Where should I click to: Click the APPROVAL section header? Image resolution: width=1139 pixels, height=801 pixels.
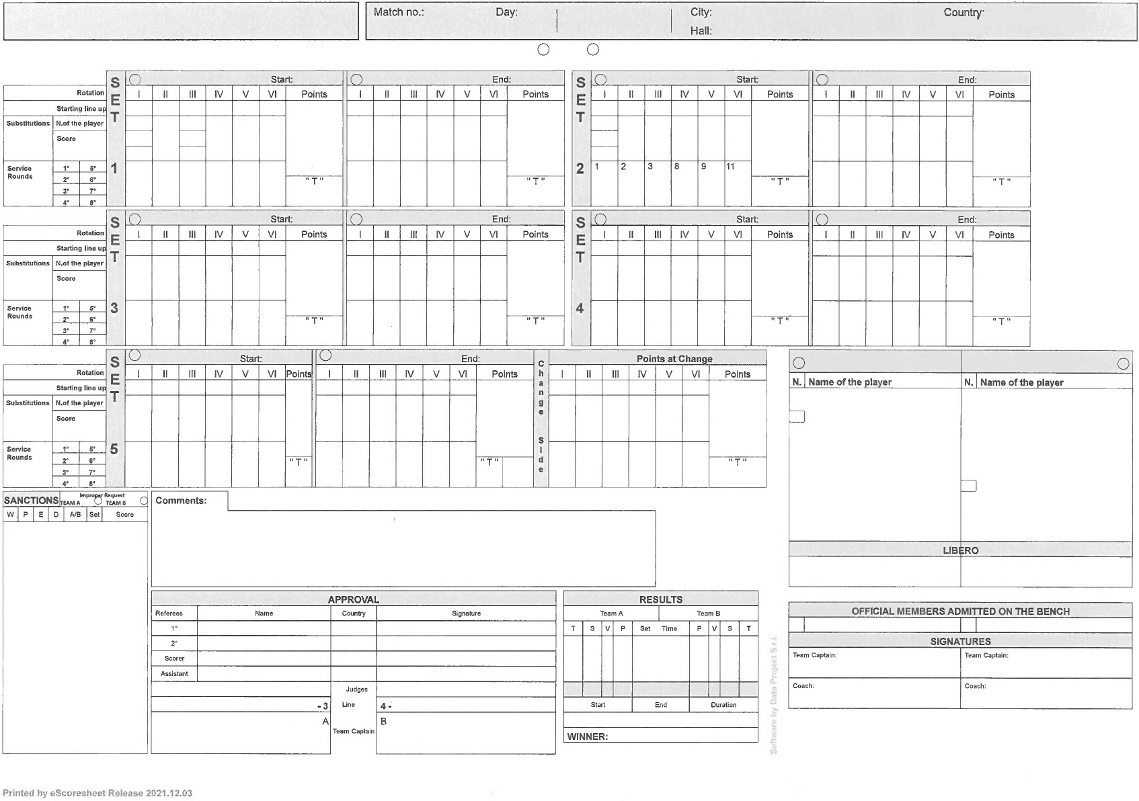[x=354, y=599]
